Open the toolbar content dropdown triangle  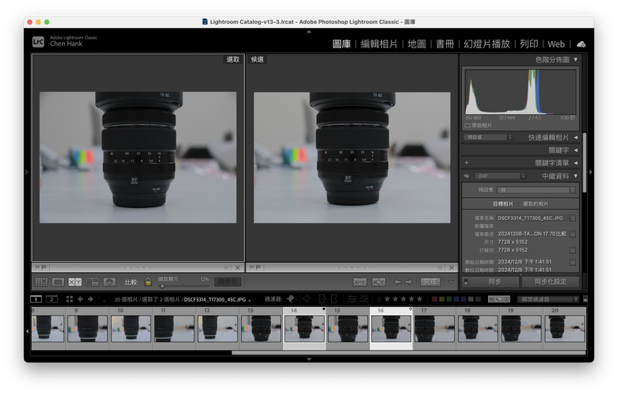click(451, 282)
